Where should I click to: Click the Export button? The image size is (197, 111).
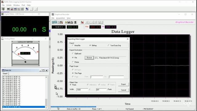[123, 84]
